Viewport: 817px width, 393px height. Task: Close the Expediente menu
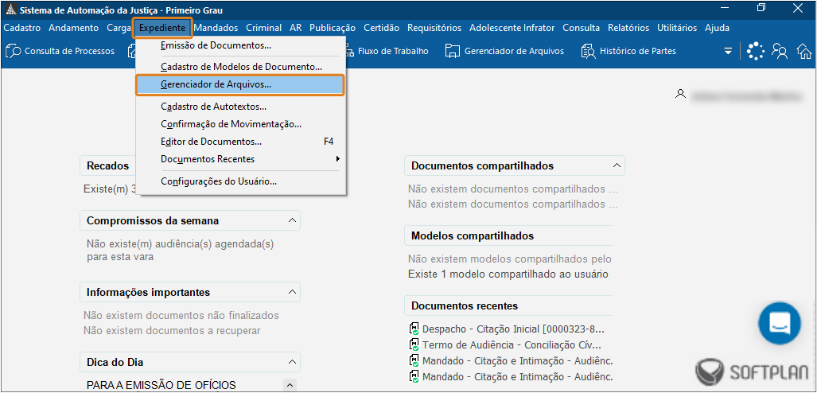[162, 28]
